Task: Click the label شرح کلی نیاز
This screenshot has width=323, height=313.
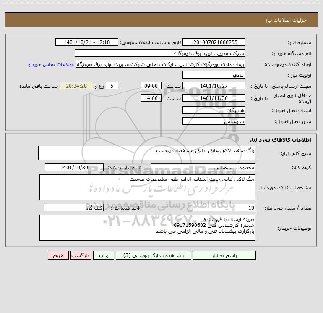Action: [x=296, y=153]
